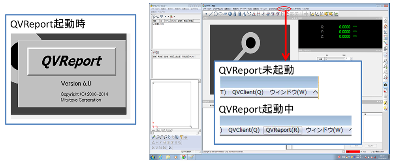
Task: Adjust the illumination slider handle
Action: pos(326,59)
